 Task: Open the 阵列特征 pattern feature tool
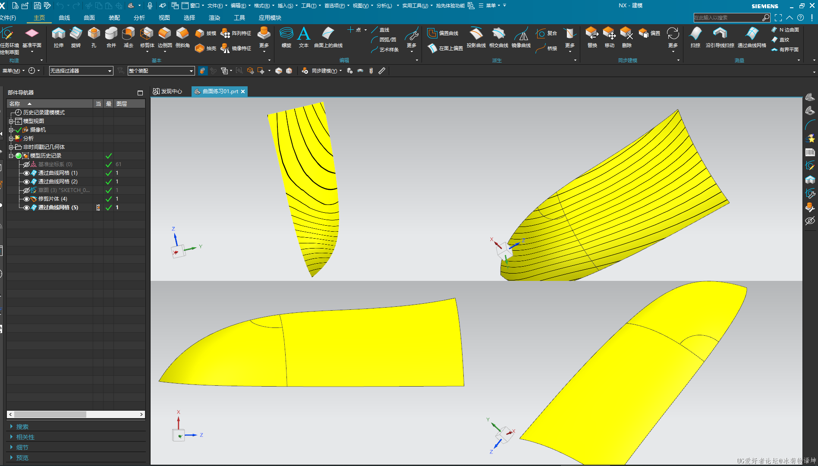(x=236, y=33)
